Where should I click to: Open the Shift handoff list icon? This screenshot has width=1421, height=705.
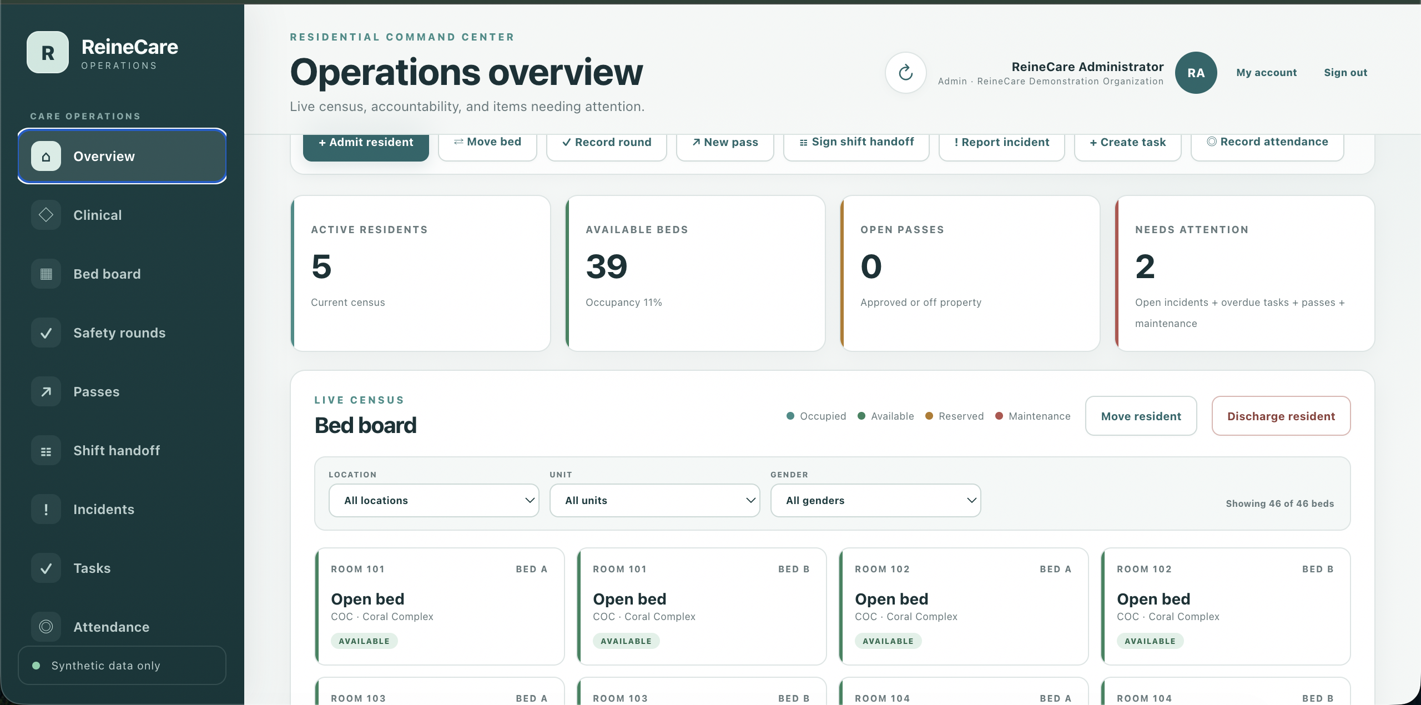pyautogui.click(x=46, y=450)
